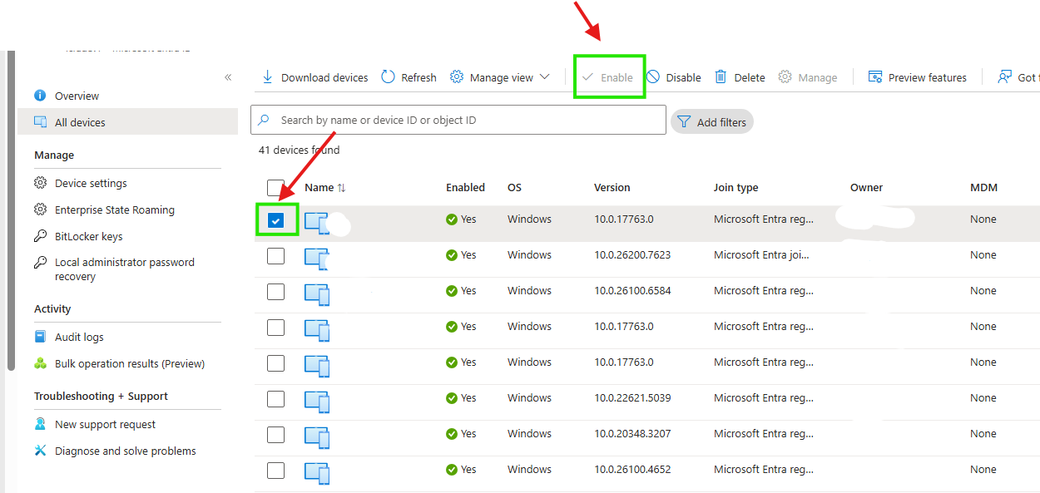This screenshot has height=493, width=1040.
Task: Click Diagnose and solve problems link
Action: pyautogui.click(x=126, y=451)
